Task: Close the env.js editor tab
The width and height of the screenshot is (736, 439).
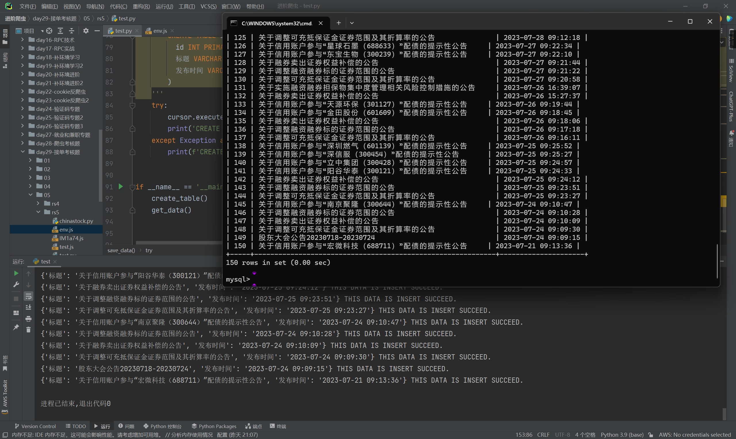Action: click(172, 31)
